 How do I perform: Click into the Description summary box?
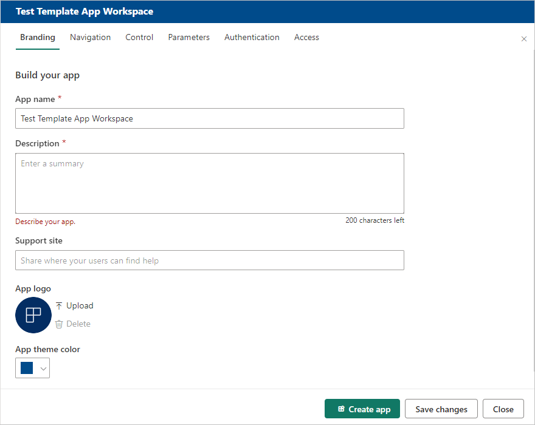pos(209,183)
